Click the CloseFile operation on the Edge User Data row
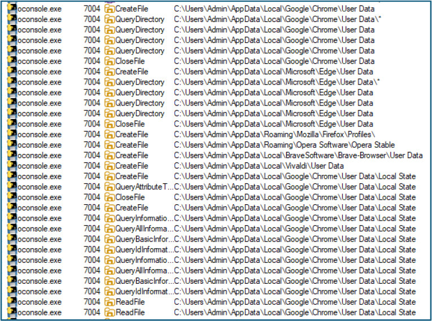This screenshot has height=321, width=432. click(x=130, y=124)
